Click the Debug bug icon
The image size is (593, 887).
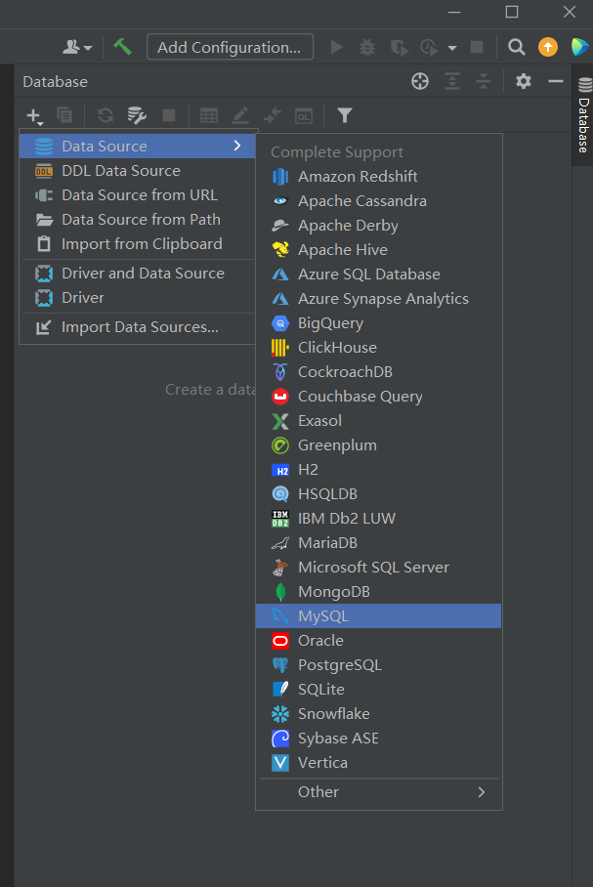367,47
